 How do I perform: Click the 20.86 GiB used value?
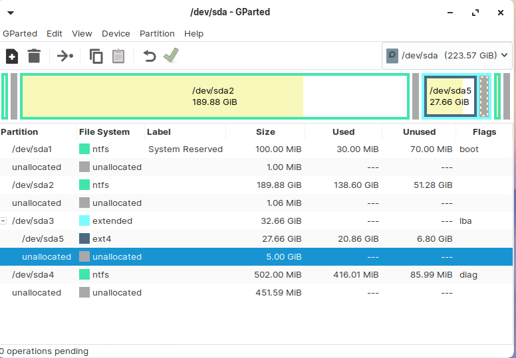click(x=358, y=238)
